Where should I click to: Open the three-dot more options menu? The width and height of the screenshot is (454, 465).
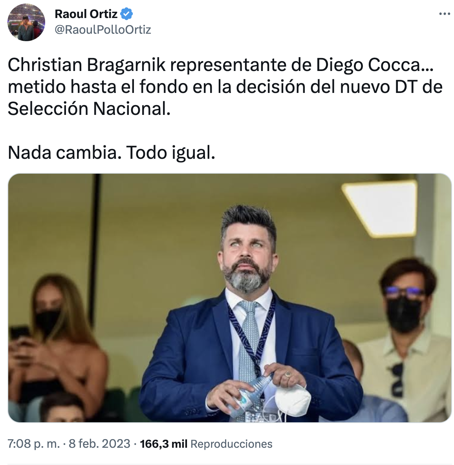click(x=445, y=14)
